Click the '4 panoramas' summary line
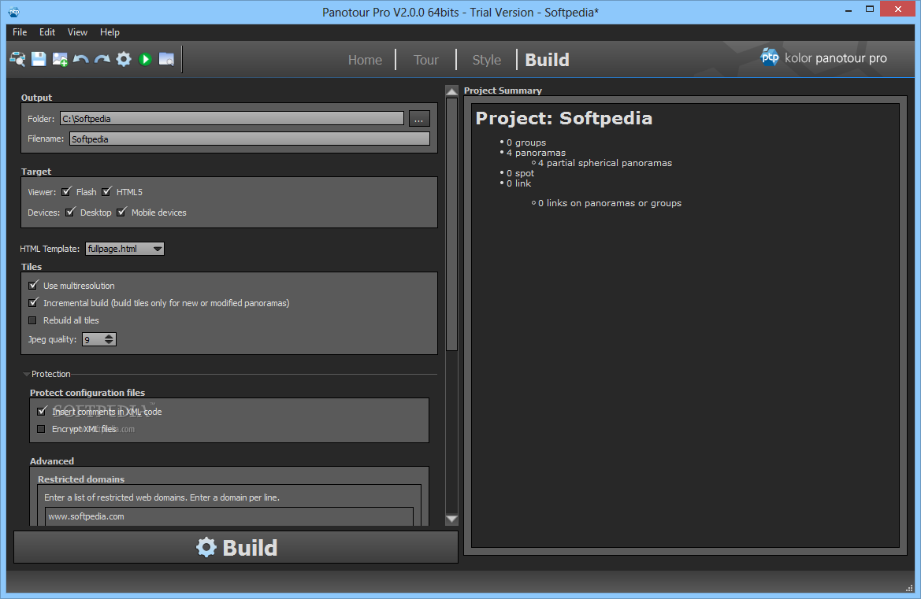921x599 pixels. click(536, 153)
